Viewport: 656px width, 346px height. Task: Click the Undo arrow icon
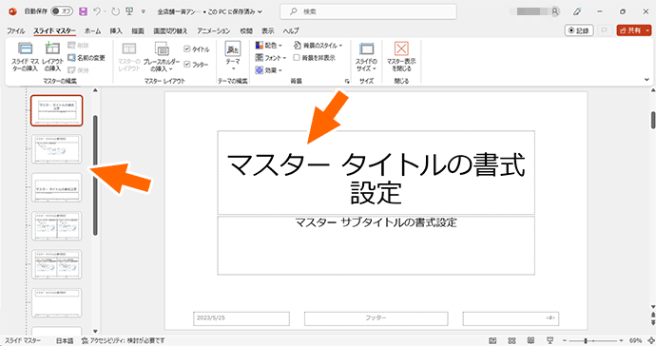(x=96, y=11)
